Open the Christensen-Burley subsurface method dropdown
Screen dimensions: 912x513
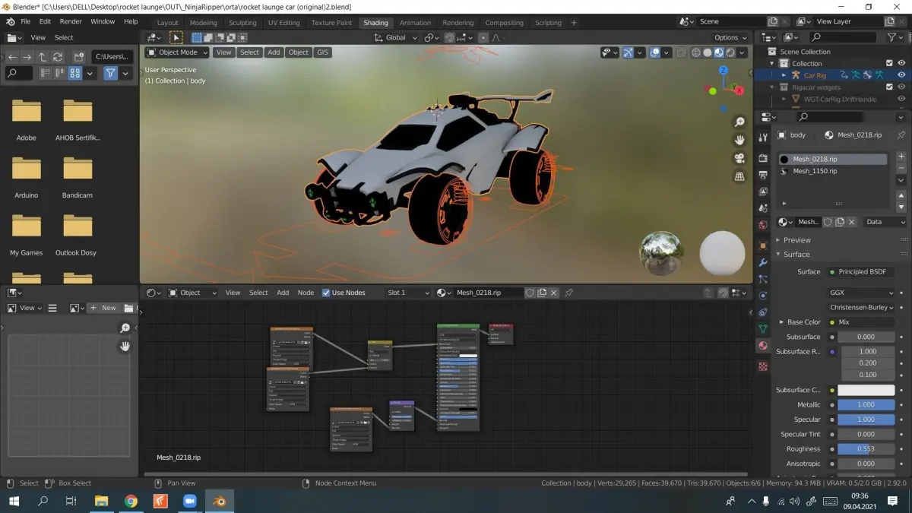coord(862,307)
